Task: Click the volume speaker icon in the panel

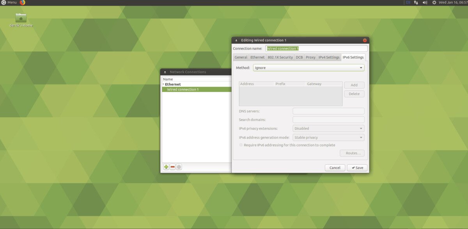Action: coord(425,2)
